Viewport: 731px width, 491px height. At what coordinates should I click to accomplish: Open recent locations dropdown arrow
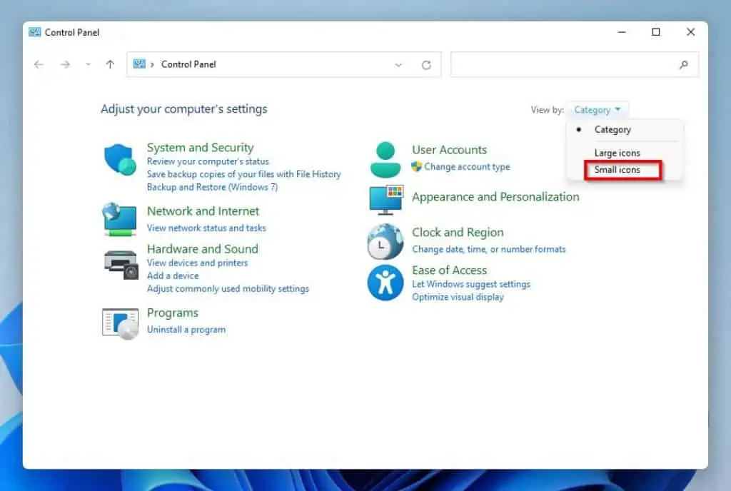(x=88, y=64)
